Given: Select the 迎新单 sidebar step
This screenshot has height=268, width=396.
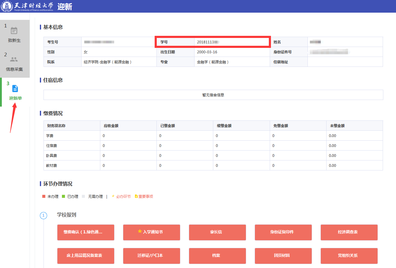Looking at the screenshot, I should click(x=15, y=92).
